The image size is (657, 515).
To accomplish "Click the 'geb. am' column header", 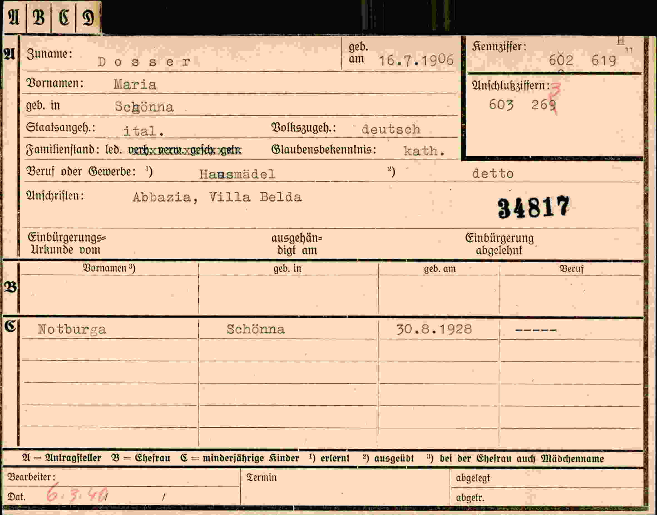I will click(x=440, y=269).
